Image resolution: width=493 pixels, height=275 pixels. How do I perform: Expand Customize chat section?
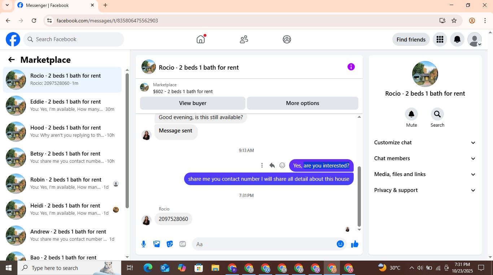(x=425, y=143)
